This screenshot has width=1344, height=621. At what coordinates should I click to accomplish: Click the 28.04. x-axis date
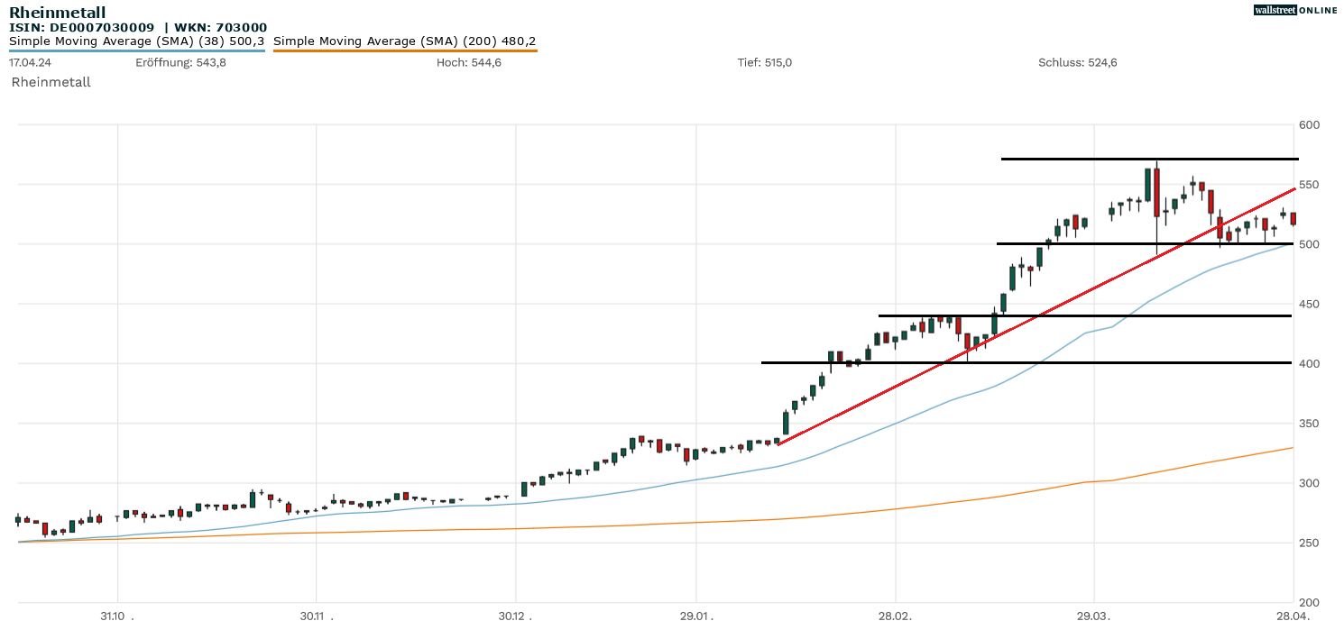1293,616
